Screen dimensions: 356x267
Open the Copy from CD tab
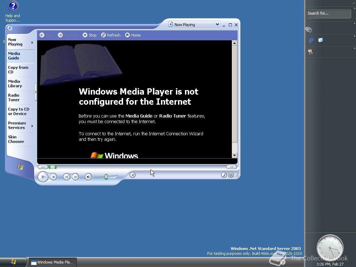point(21,70)
